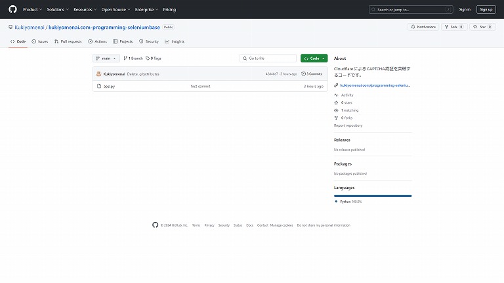The height and width of the screenshot is (283, 504).
Task: Star this repository
Action: pyautogui.click(x=482, y=27)
